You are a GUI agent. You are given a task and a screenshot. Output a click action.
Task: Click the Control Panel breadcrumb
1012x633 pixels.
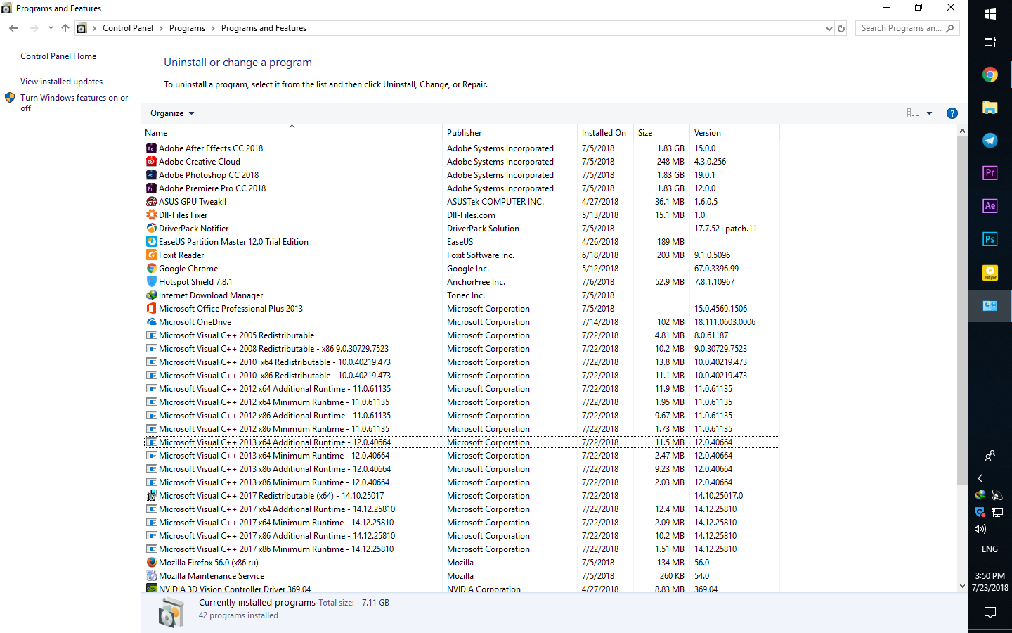(128, 28)
